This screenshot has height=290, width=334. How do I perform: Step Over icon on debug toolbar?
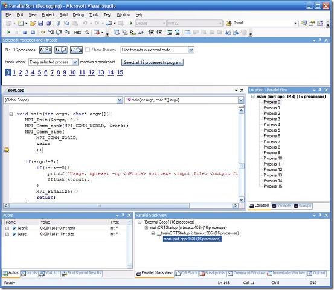click(x=59, y=33)
